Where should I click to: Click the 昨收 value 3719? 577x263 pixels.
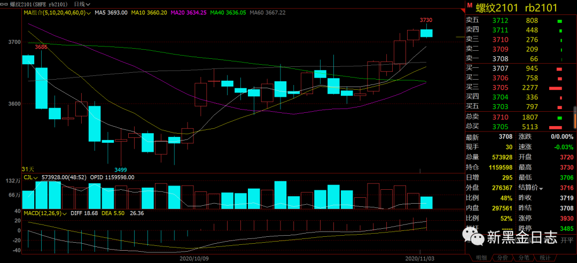point(567,198)
